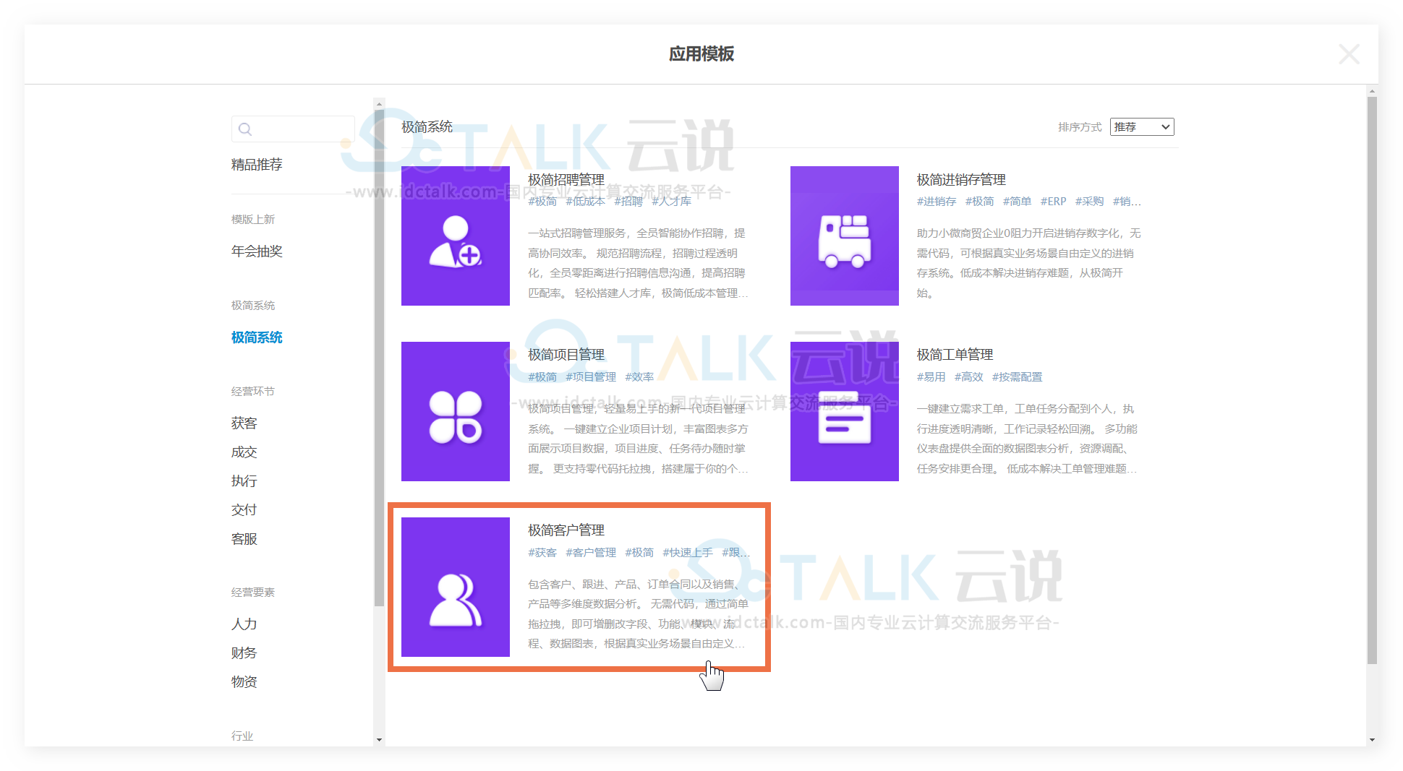This screenshot has width=1403, height=771.
Task: Click the sidebar scrollbar thumb
Action: [379, 358]
